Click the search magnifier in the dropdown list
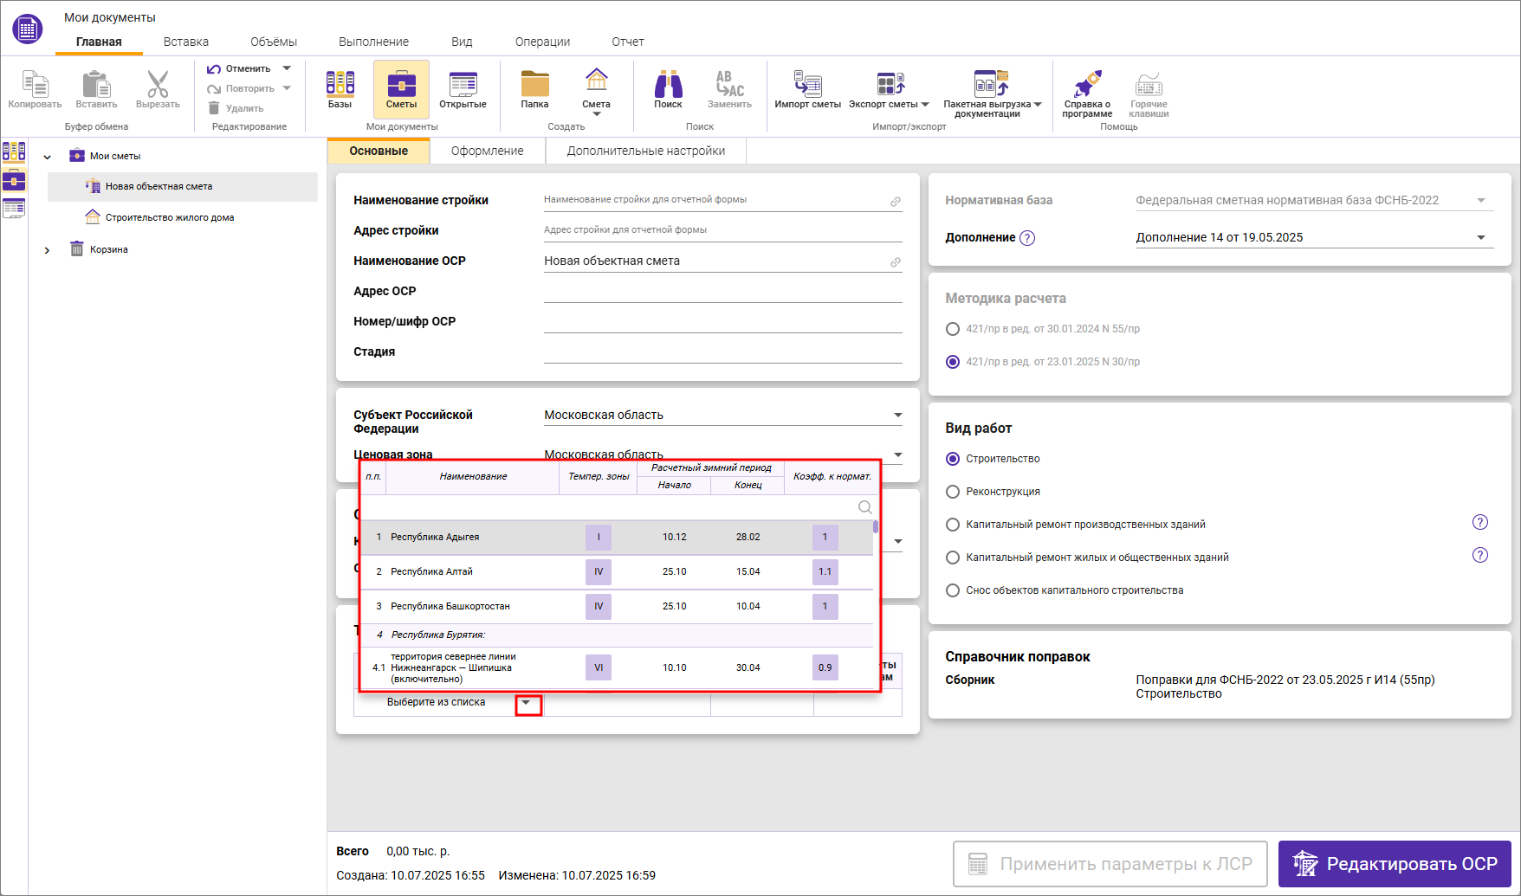Screen dimensions: 1521x896 click(864, 507)
